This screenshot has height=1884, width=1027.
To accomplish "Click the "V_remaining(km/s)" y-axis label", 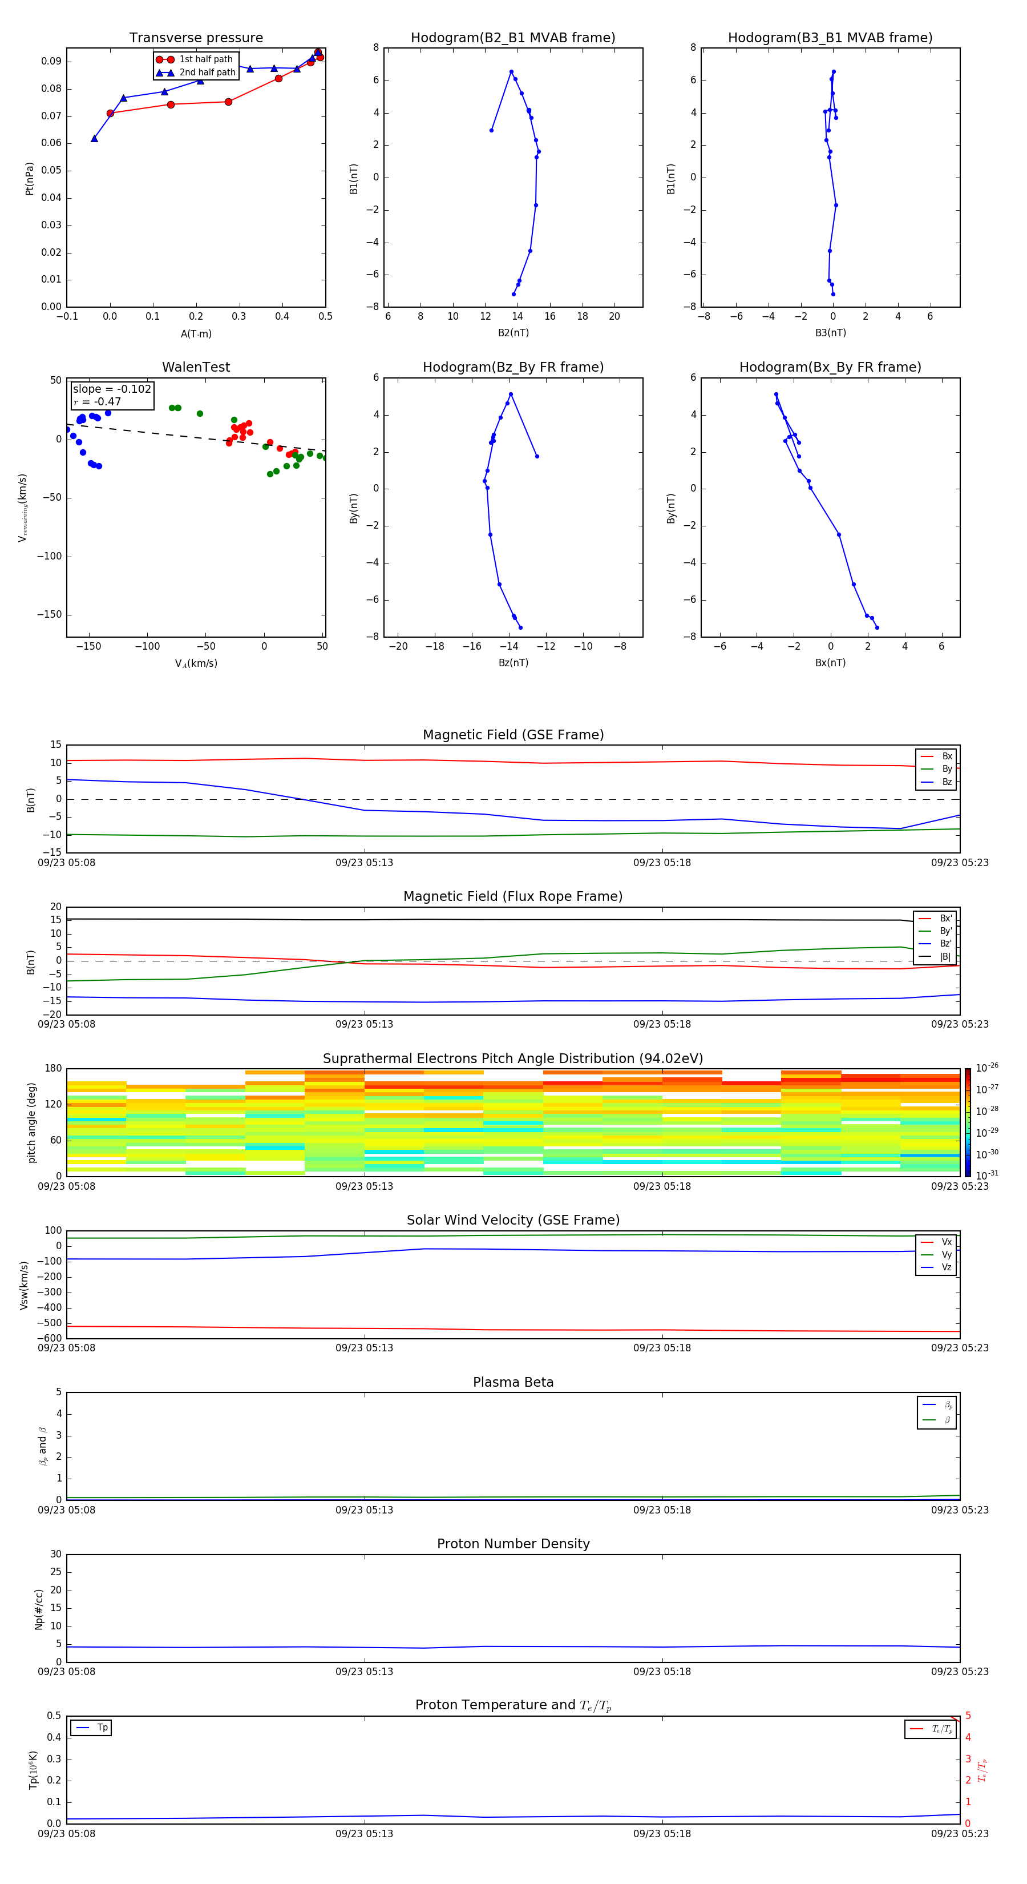I will [23, 508].
